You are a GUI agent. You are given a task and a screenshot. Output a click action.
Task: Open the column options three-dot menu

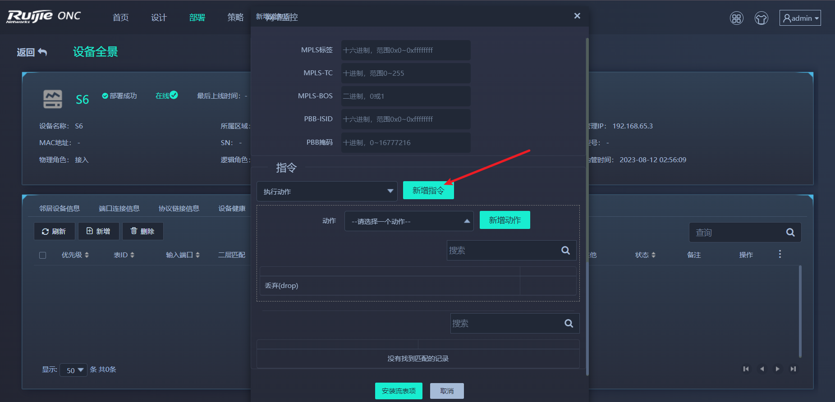click(780, 254)
